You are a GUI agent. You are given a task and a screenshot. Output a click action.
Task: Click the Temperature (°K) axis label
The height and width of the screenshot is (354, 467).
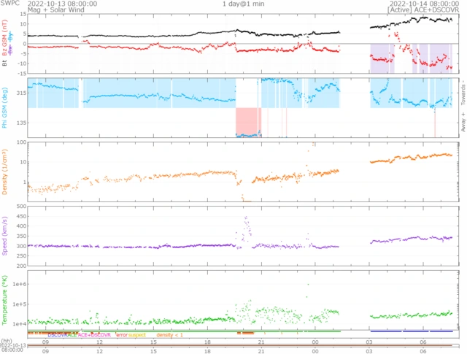coord(4,300)
